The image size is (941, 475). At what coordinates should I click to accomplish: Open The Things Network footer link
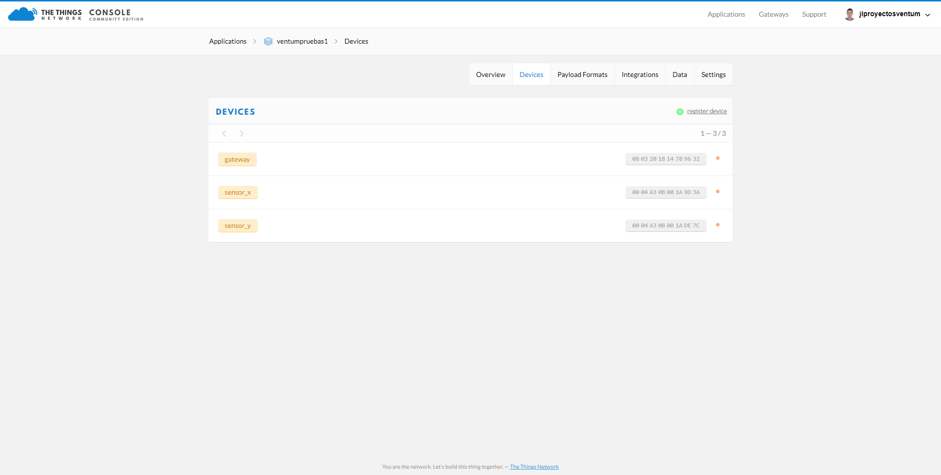click(x=534, y=467)
